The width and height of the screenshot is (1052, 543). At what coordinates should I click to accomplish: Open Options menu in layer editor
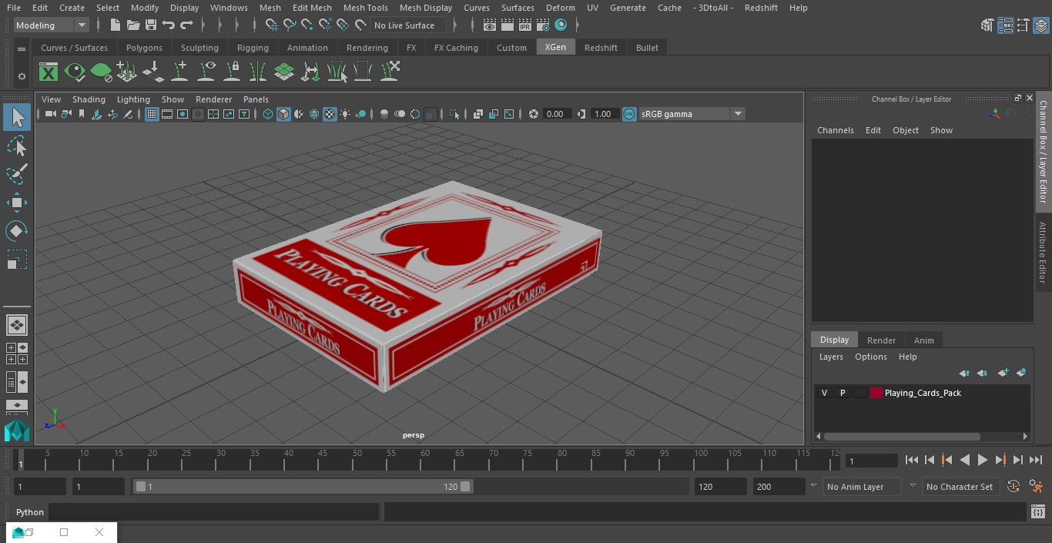[871, 357]
